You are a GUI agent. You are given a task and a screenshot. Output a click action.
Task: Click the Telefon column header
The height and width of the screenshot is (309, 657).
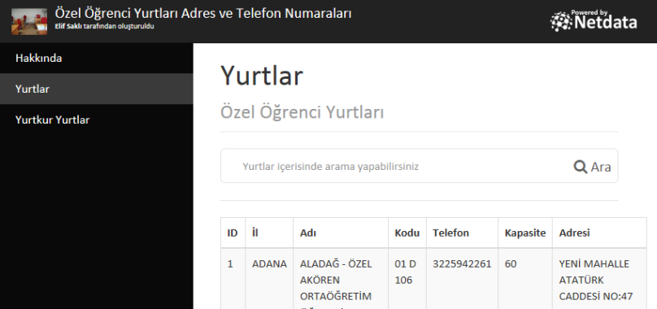coord(462,233)
